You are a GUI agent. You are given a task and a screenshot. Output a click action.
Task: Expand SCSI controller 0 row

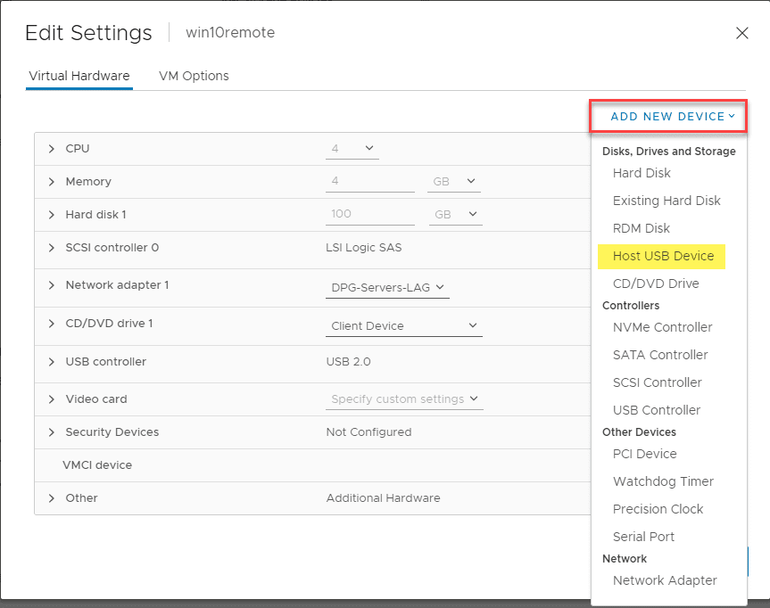pyautogui.click(x=52, y=248)
